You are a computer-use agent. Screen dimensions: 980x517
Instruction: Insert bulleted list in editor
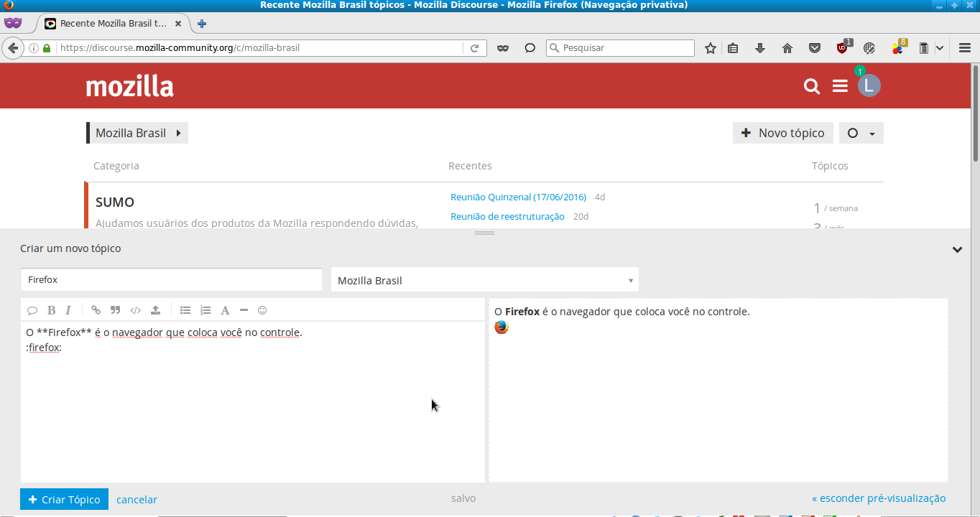coord(185,310)
